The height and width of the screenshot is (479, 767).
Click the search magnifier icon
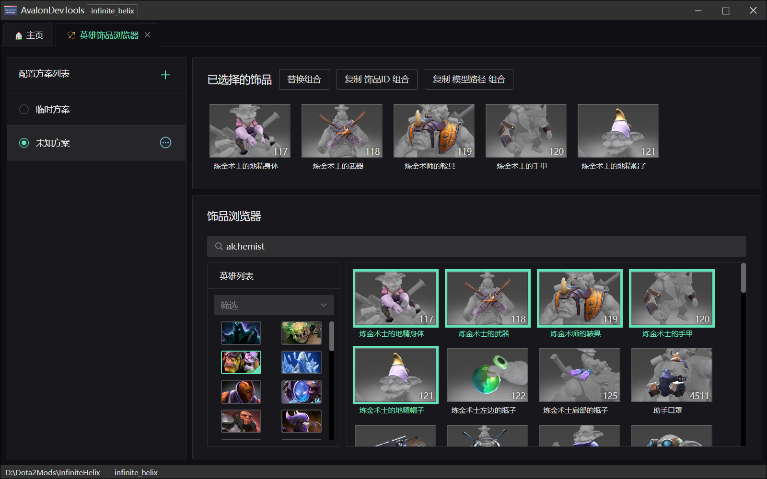(219, 246)
